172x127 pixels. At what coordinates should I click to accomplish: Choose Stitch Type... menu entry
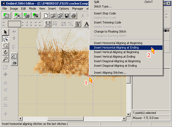click(126, 6)
